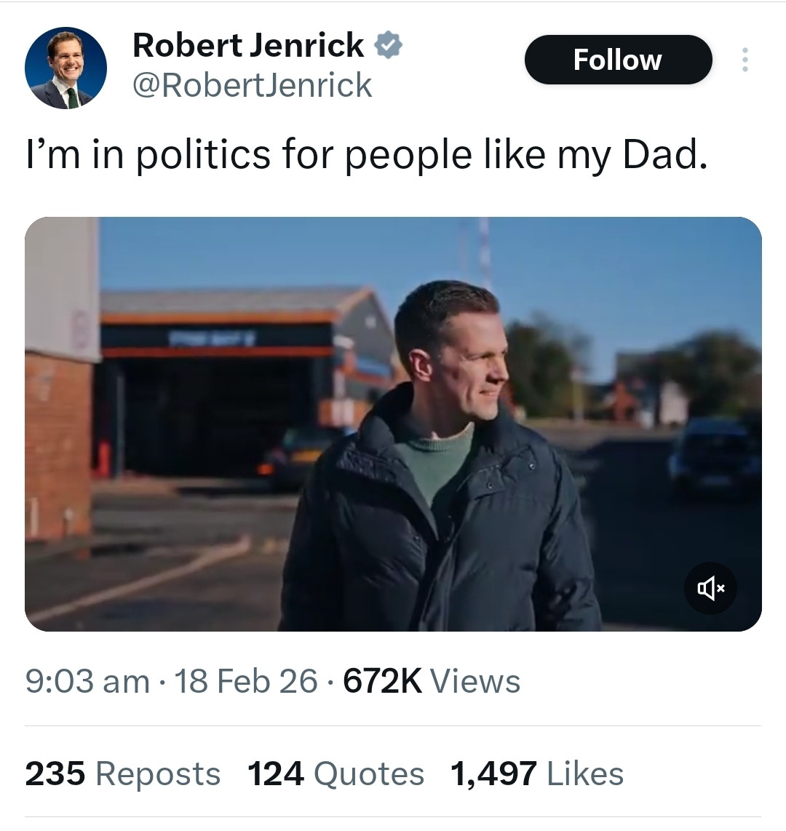Click the blue verified badge
786x831 pixels.
pyautogui.click(x=388, y=46)
